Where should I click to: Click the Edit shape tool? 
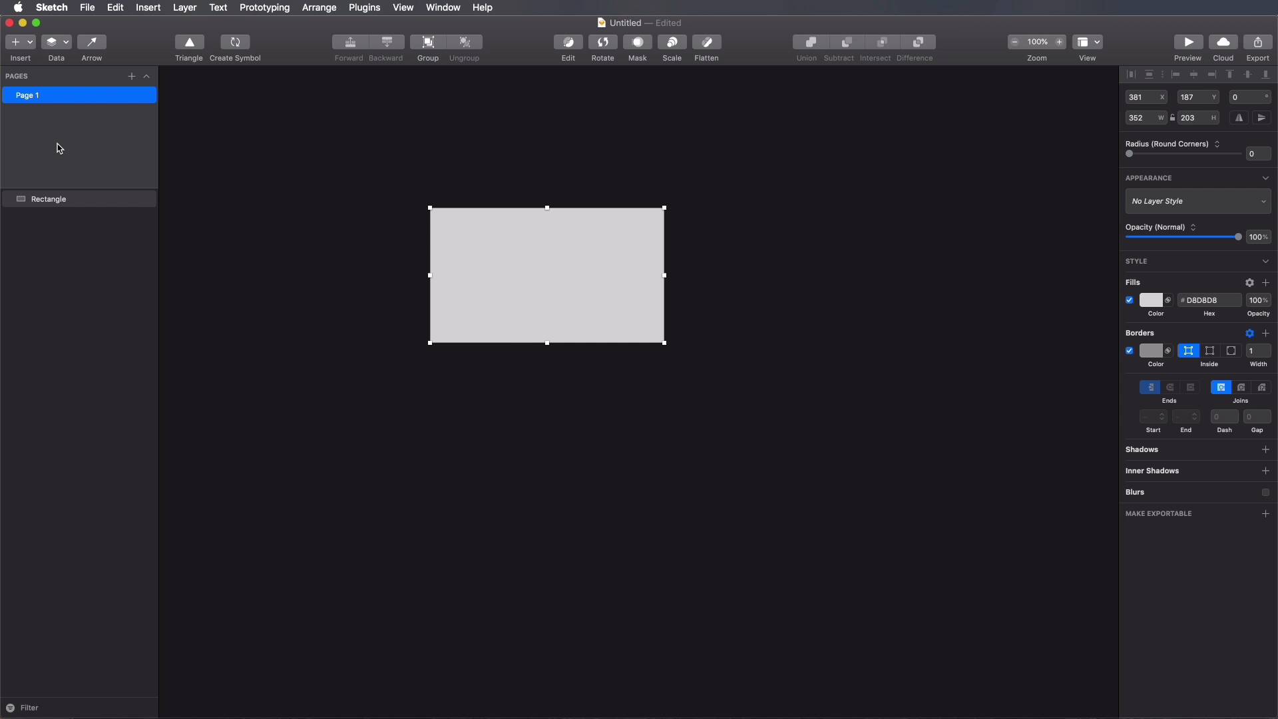568,42
